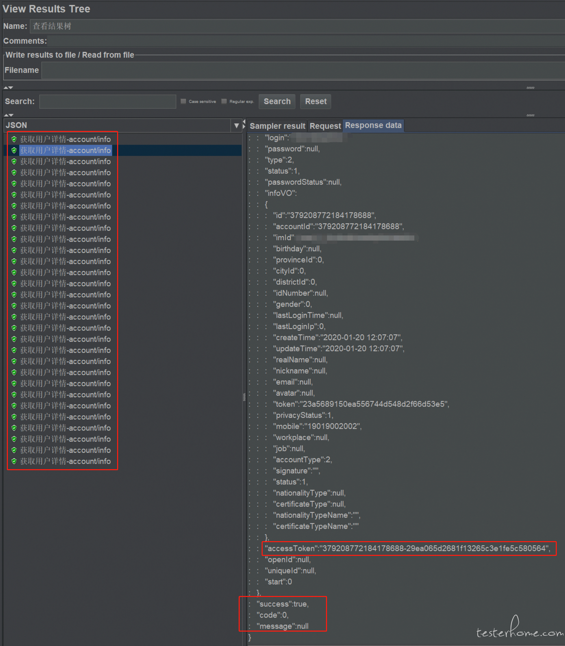Image resolution: width=565 pixels, height=646 pixels.
Task: Click the Comments input field
Action: pyautogui.click(x=306, y=41)
